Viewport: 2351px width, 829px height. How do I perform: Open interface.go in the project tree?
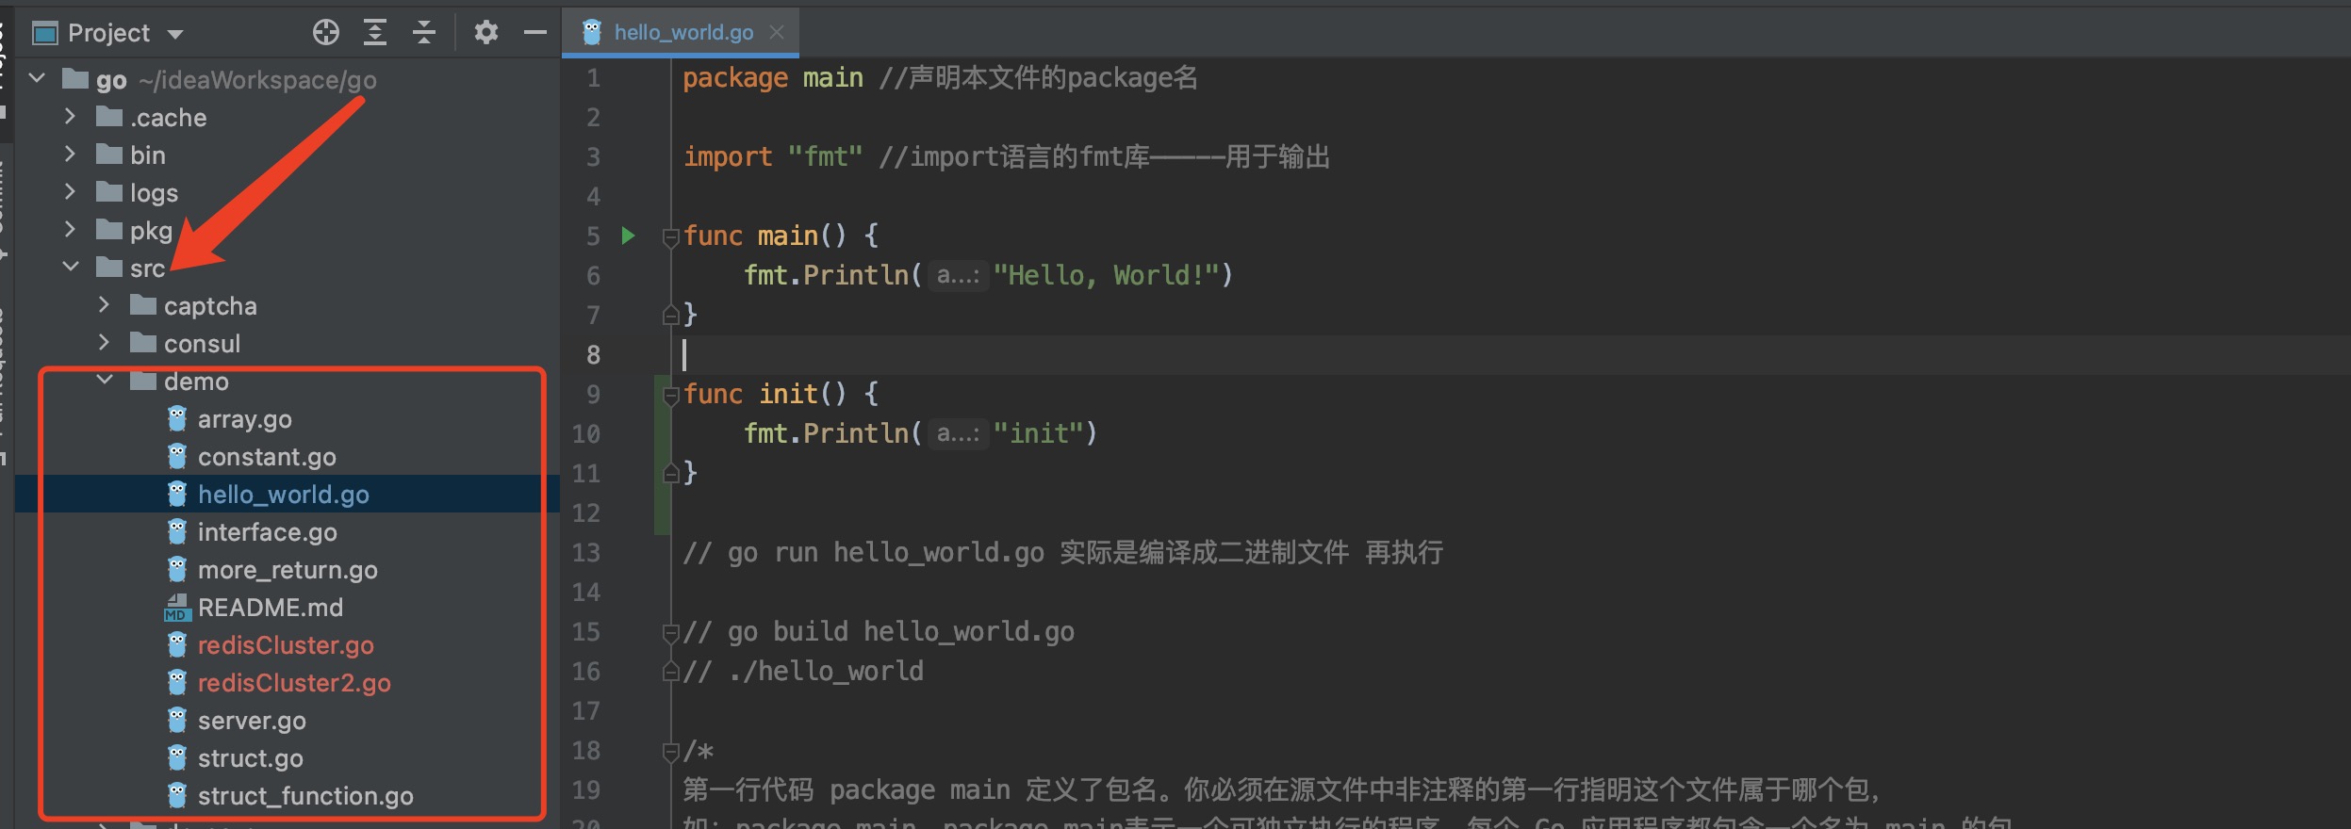(x=267, y=532)
